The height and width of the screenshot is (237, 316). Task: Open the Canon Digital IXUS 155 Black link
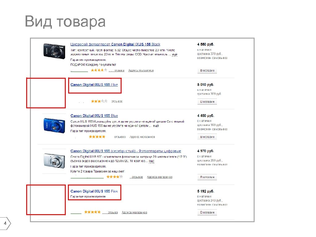[x=115, y=44]
